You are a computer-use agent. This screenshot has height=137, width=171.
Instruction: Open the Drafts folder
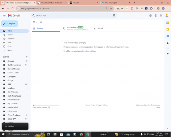point(10,46)
